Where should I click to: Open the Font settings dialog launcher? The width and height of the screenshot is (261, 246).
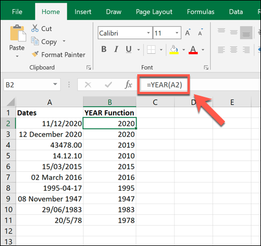pyautogui.click(x=206, y=67)
